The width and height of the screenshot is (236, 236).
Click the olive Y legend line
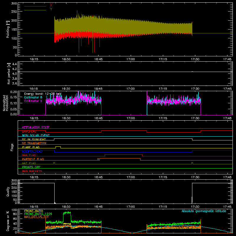35,10
